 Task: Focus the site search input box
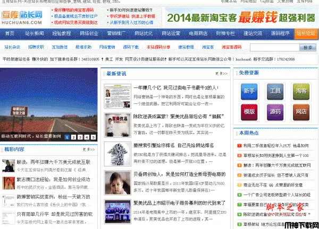275,48
